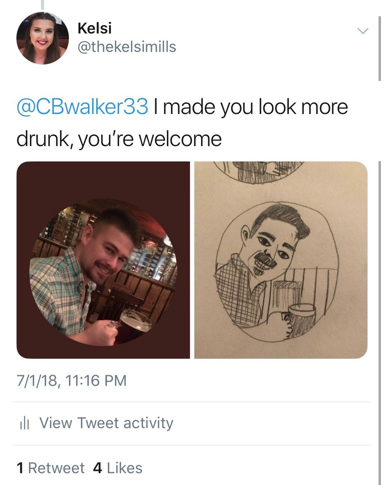This screenshot has height=485, width=384.
Task: Open the @CBwalker33 mention
Action: point(82,107)
